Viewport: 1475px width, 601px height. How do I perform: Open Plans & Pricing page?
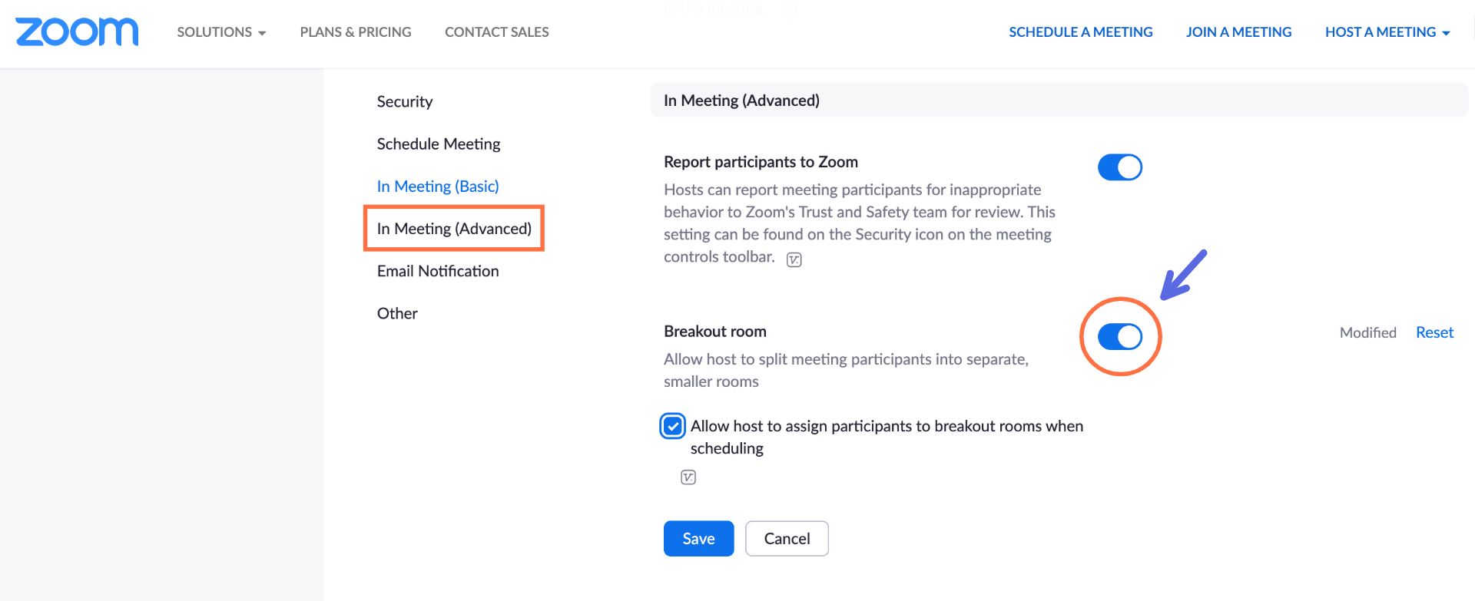click(355, 32)
